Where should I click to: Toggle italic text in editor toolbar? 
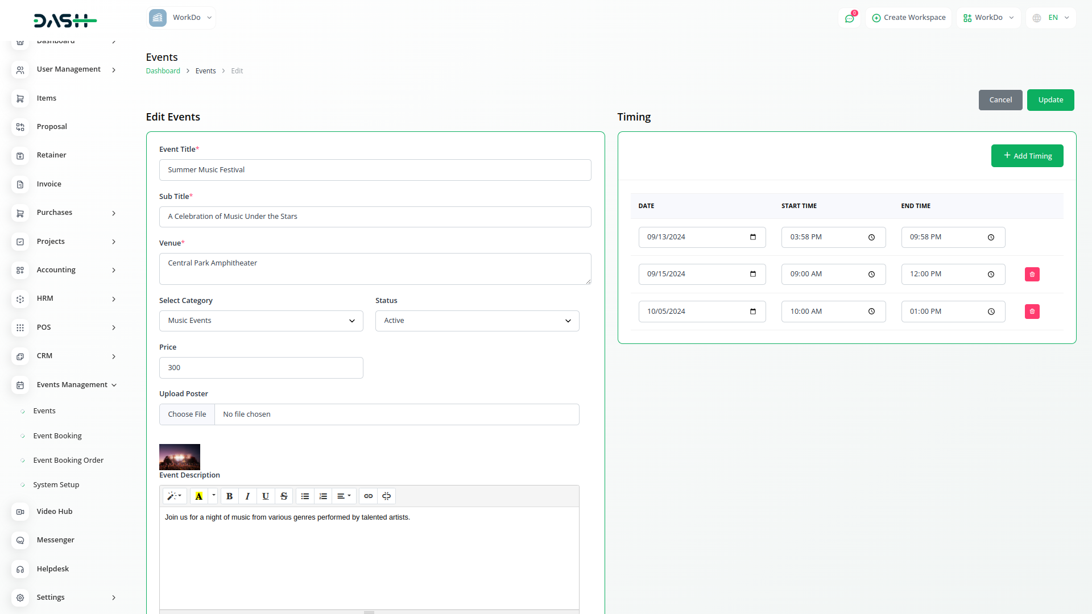247,496
